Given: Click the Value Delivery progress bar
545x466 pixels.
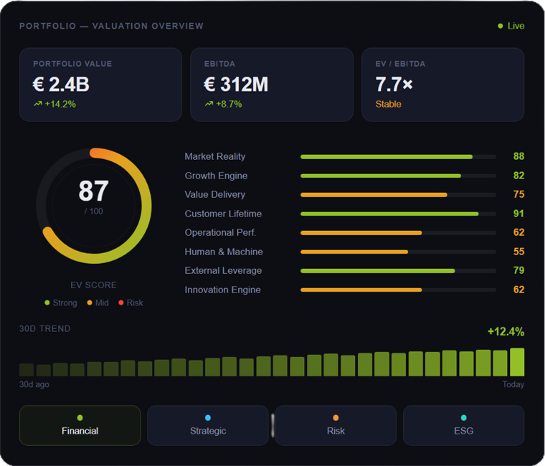Looking at the screenshot, I should (398, 195).
